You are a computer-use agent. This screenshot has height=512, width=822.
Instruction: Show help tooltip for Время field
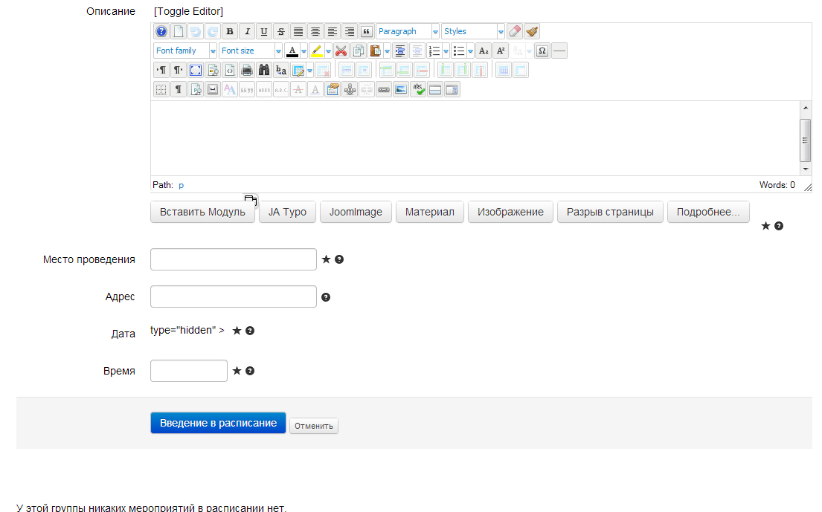[x=250, y=371]
